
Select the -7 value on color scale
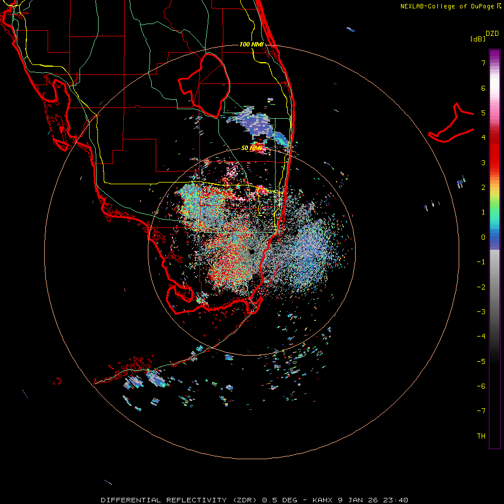[x=481, y=411]
